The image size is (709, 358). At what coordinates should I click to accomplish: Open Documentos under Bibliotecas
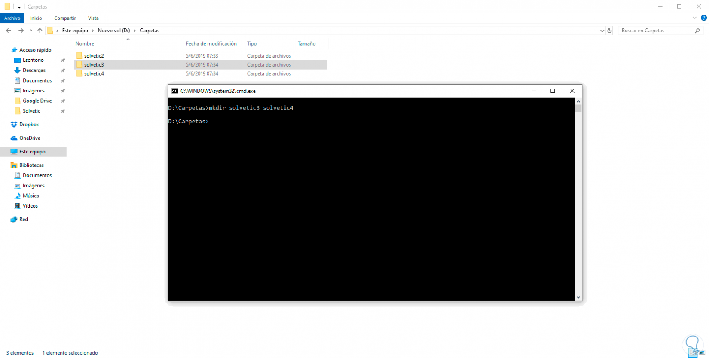(37, 175)
